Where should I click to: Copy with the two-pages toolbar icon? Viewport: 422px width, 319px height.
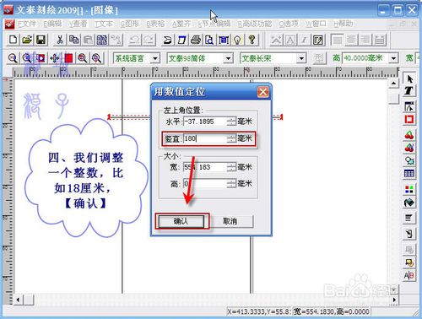click(x=74, y=40)
